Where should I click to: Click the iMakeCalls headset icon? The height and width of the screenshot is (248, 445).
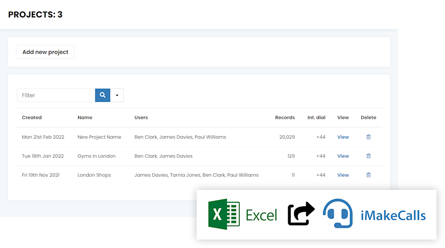pos(337,214)
